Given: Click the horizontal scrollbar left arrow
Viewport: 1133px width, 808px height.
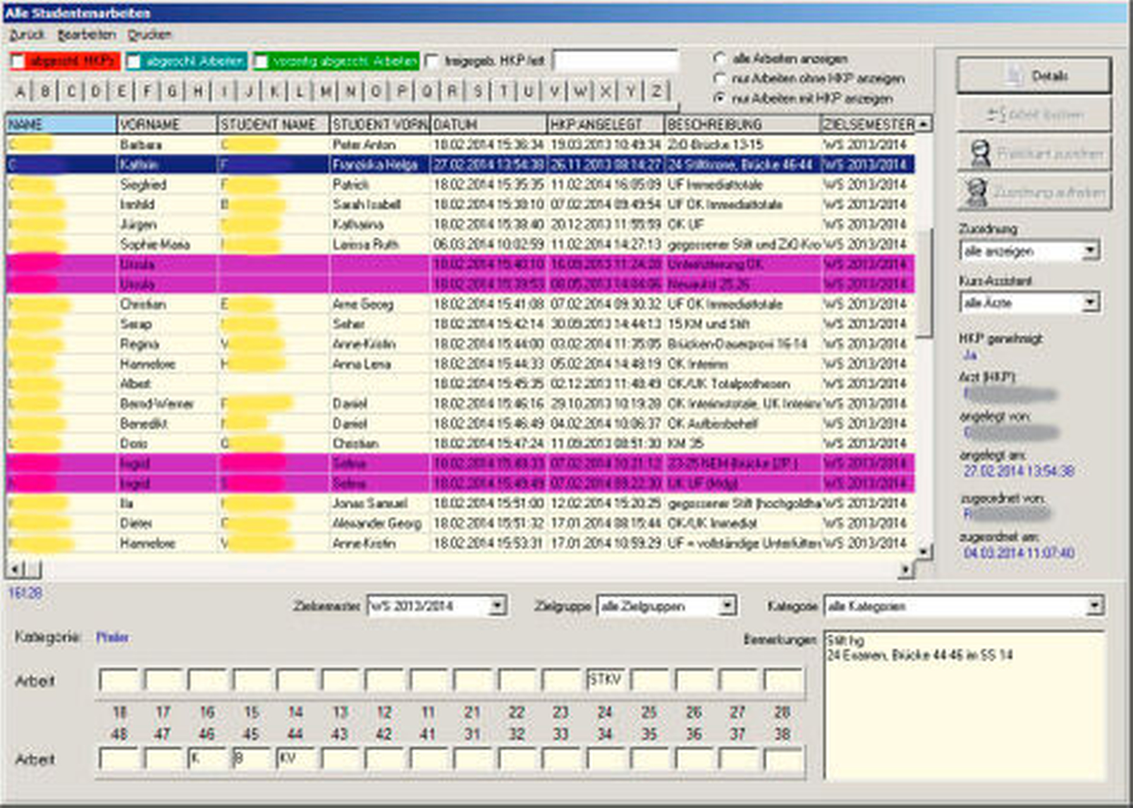Looking at the screenshot, I should pyautogui.click(x=16, y=569).
